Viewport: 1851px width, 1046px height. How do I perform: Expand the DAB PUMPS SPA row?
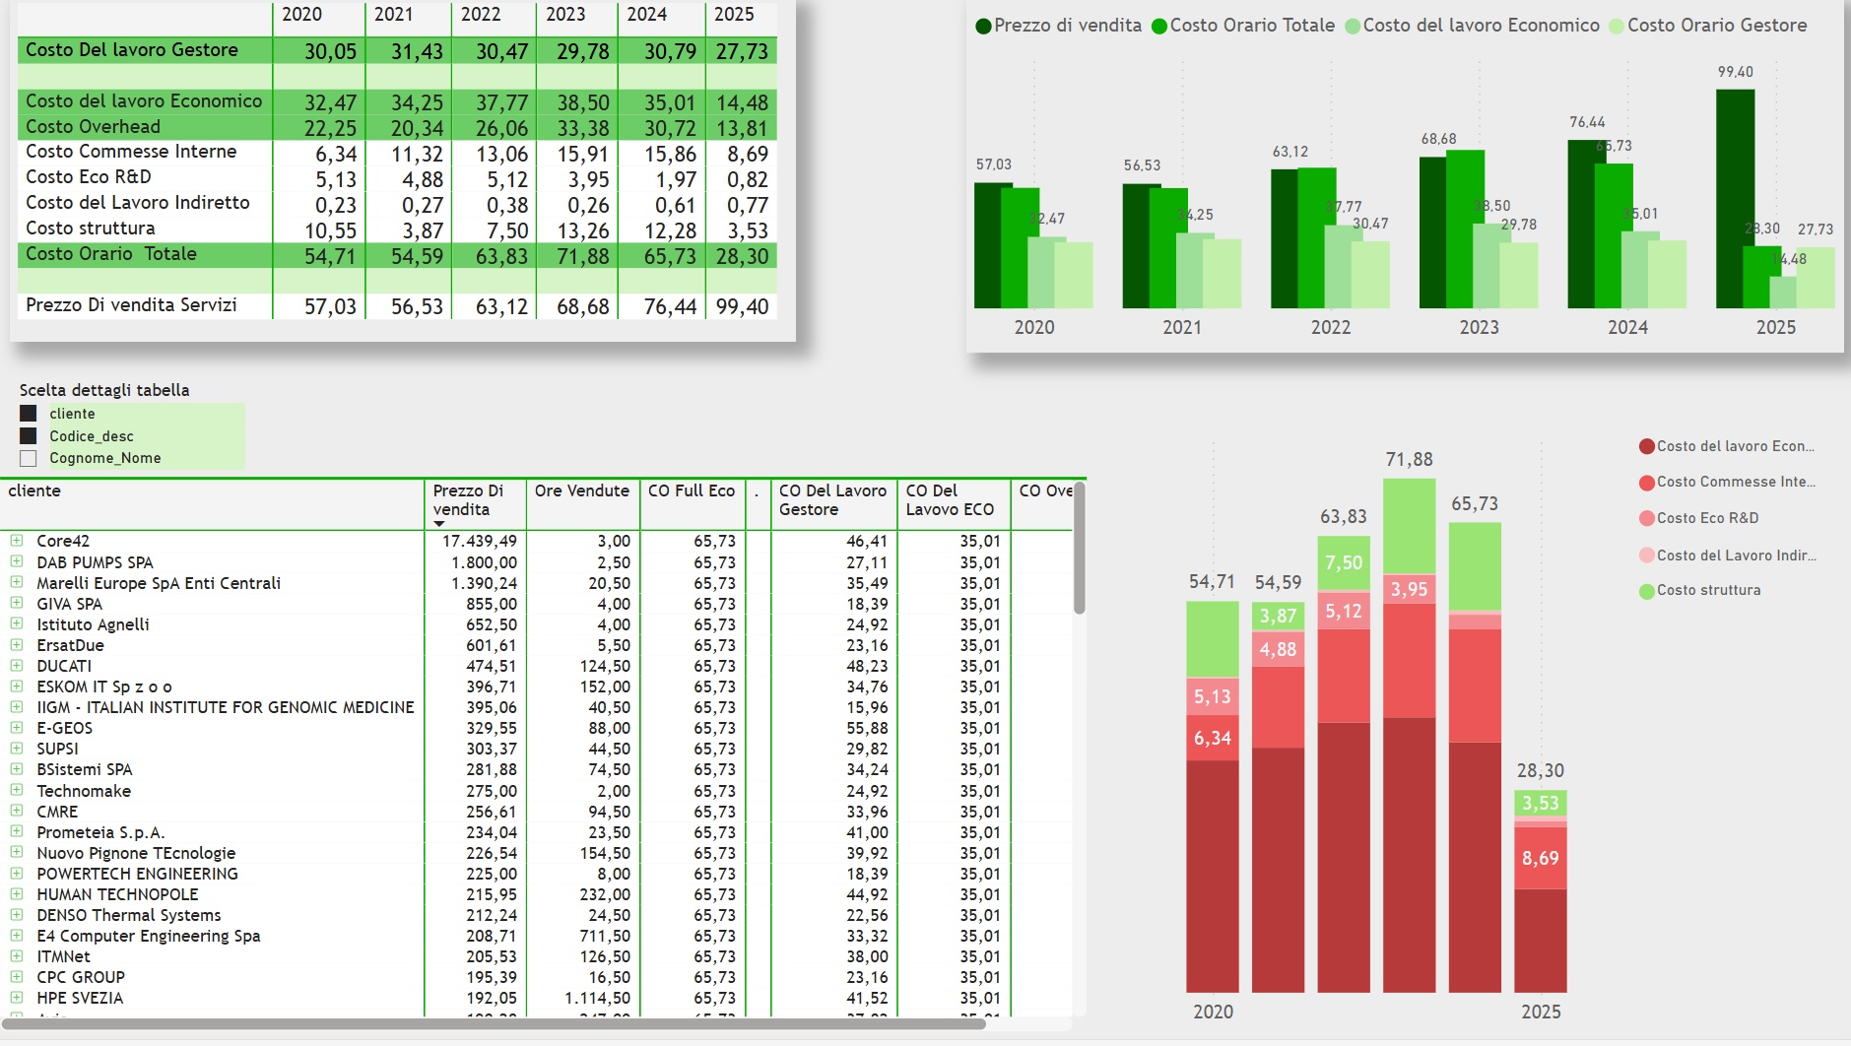tap(17, 561)
